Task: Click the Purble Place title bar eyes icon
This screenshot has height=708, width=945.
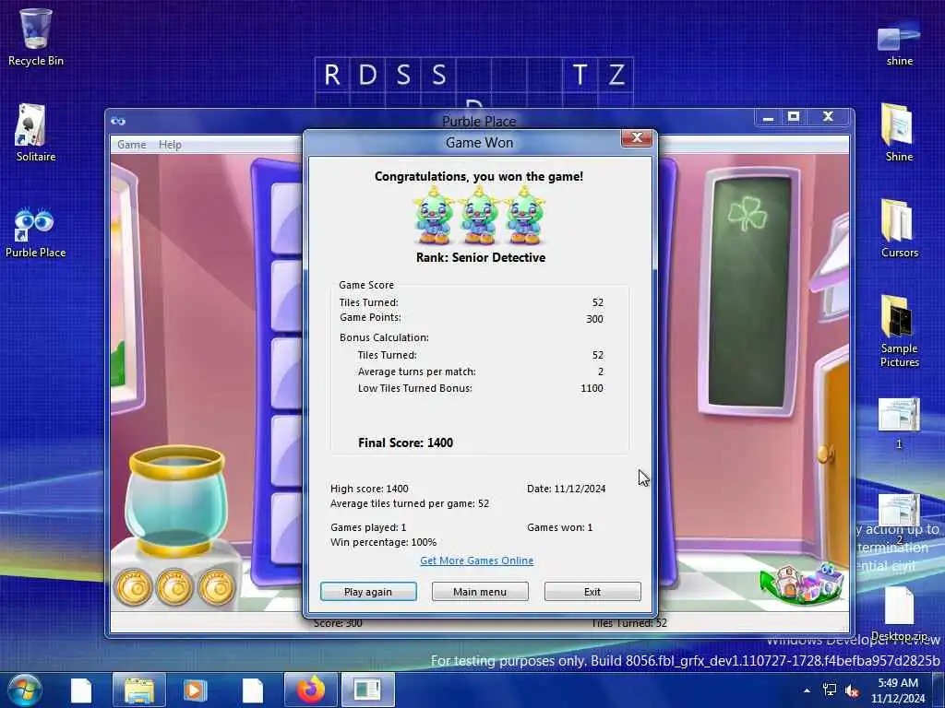Action: [118, 122]
